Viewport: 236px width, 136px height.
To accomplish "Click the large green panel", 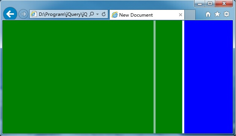I will click(x=78, y=77).
